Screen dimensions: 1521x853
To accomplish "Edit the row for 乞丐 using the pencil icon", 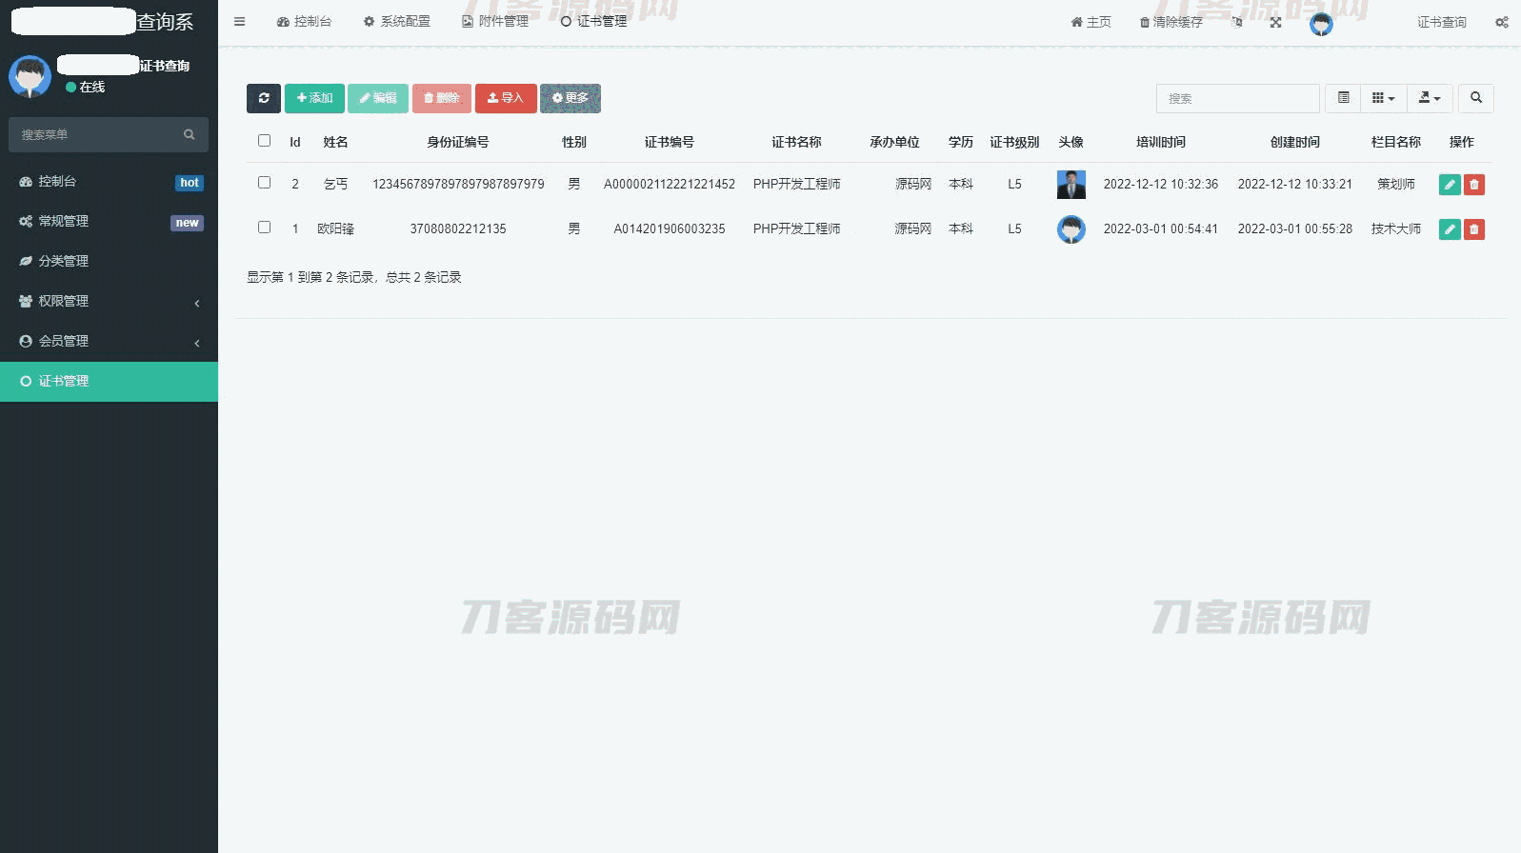I will click(1450, 185).
